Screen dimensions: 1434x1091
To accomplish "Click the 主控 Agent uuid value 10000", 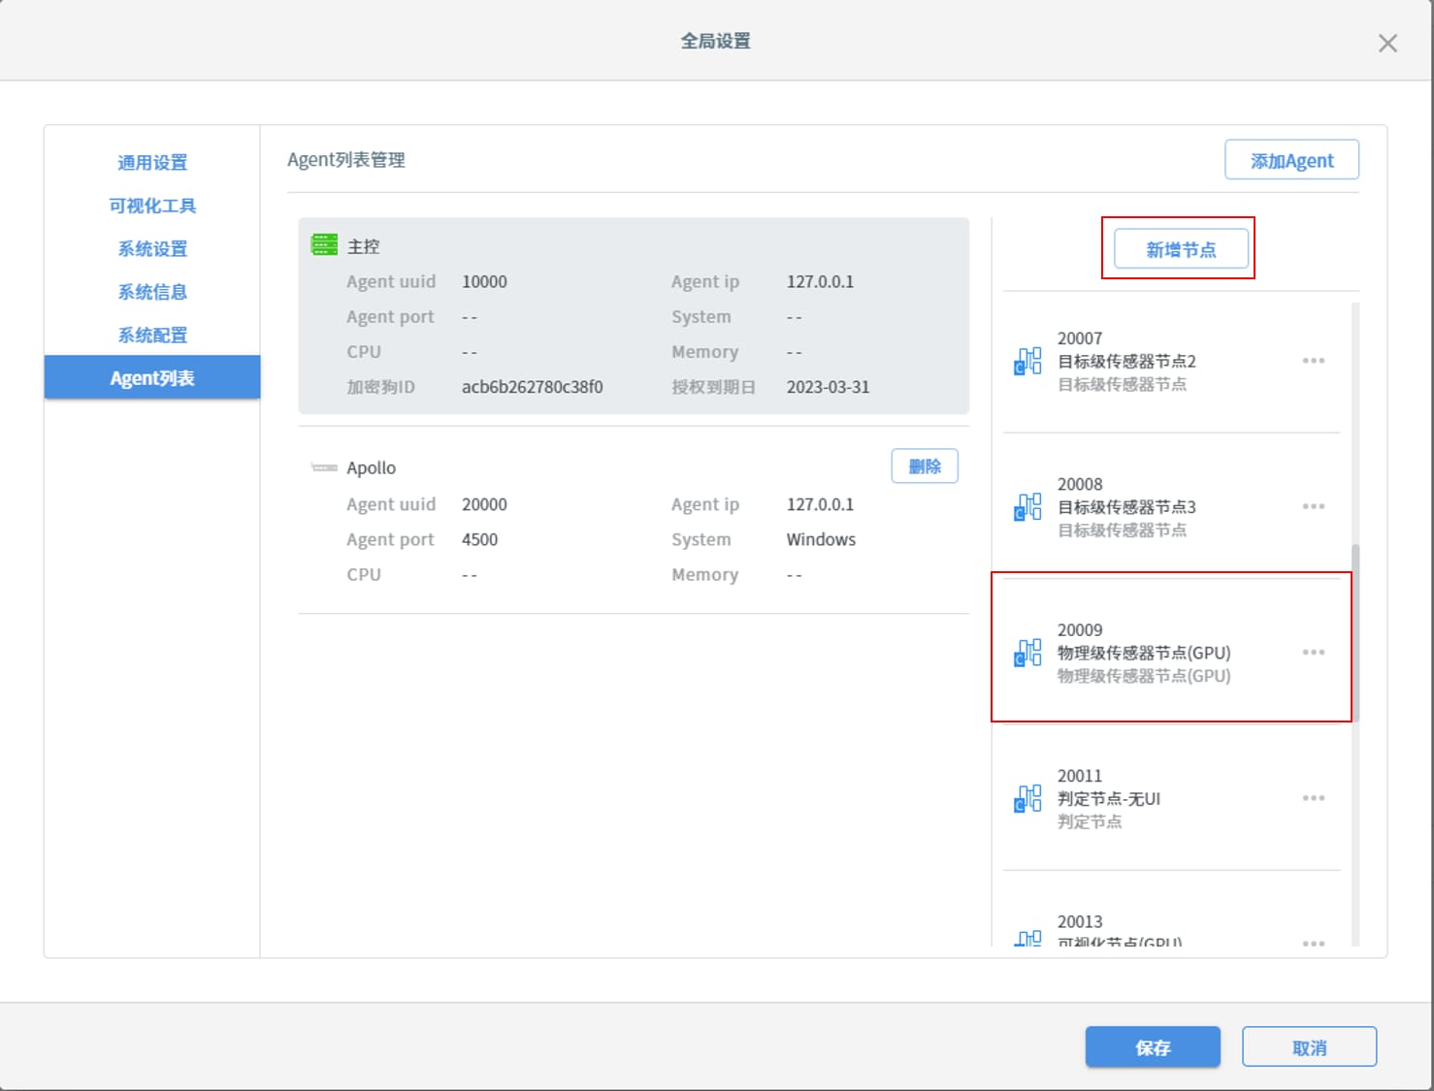I will pyautogui.click(x=484, y=281).
